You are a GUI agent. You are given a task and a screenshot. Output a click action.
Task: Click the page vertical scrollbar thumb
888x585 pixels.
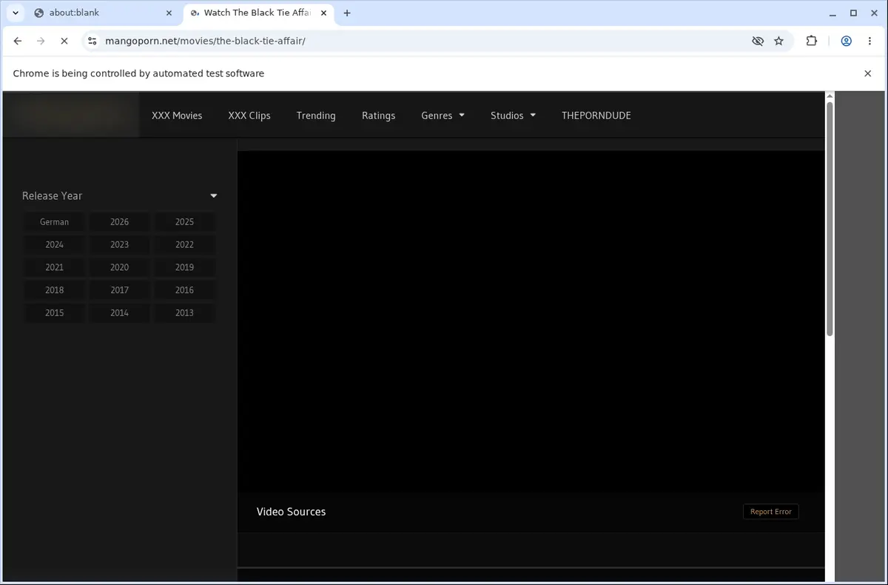click(x=830, y=218)
